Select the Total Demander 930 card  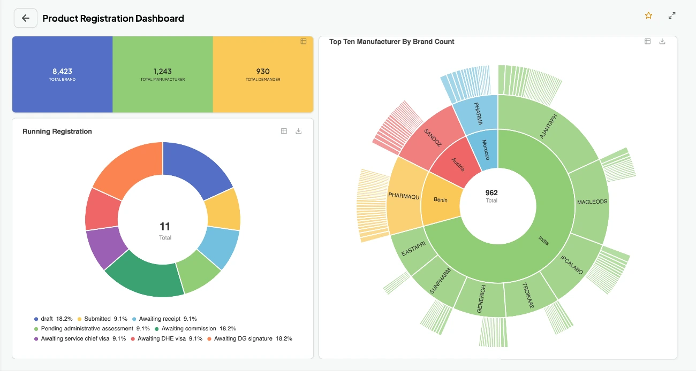coord(263,74)
